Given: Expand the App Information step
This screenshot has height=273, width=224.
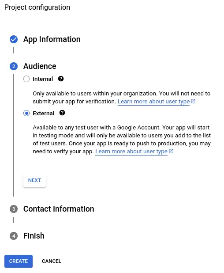Looking at the screenshot, I should click(x=52, y=39).
